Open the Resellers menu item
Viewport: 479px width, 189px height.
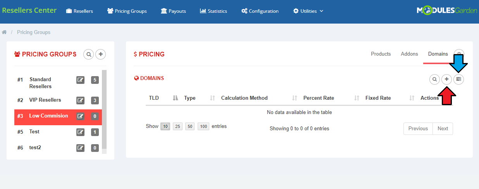[79, 11]
